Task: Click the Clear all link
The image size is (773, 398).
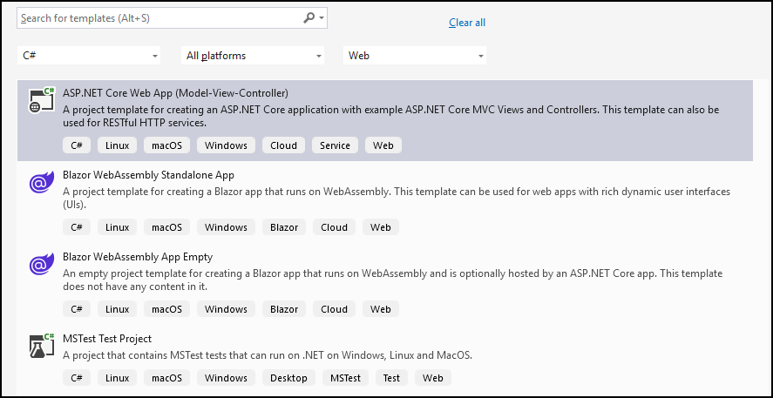Action: 467,23
